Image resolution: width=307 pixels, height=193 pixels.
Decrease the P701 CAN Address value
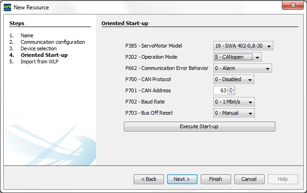232,92
